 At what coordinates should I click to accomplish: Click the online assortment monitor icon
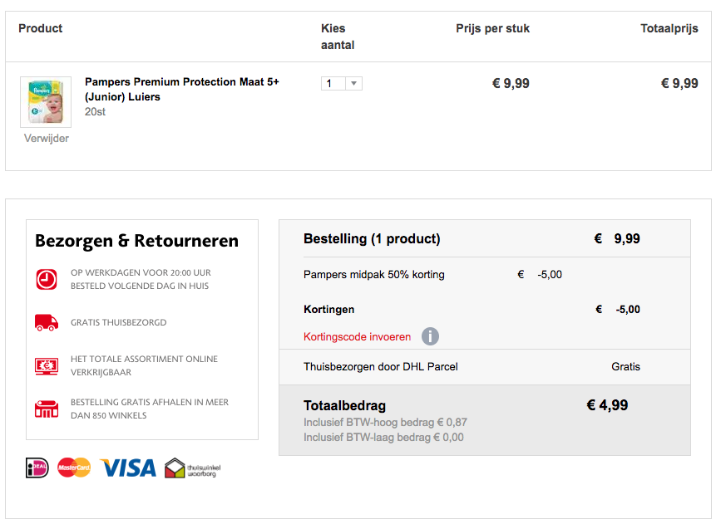pyautogui.click(x=47, y=365)
